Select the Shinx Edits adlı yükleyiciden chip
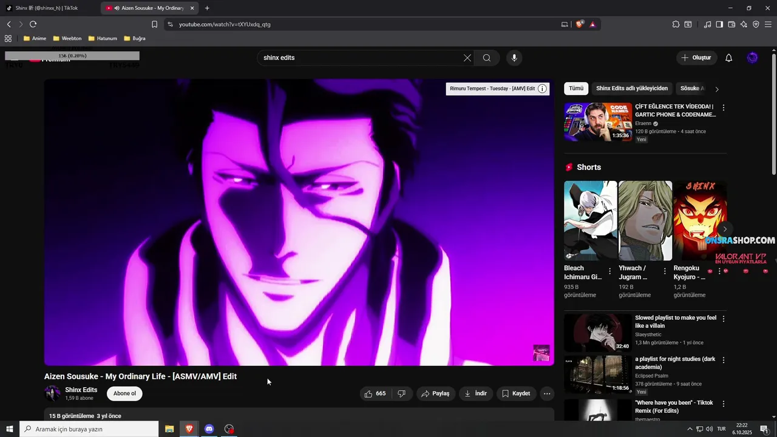This screenshot has width=777, height=437. tap(632, 89)
